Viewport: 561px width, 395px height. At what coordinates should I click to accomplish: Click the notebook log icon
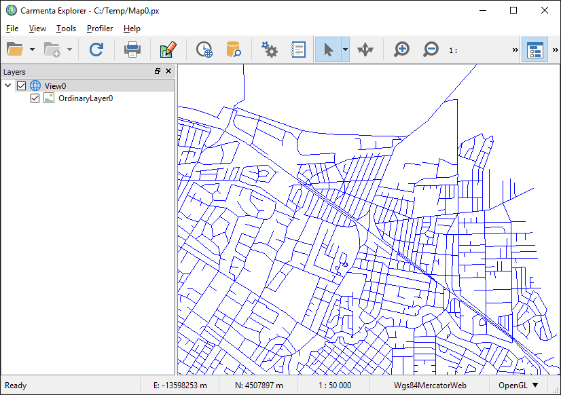[298, 50]
